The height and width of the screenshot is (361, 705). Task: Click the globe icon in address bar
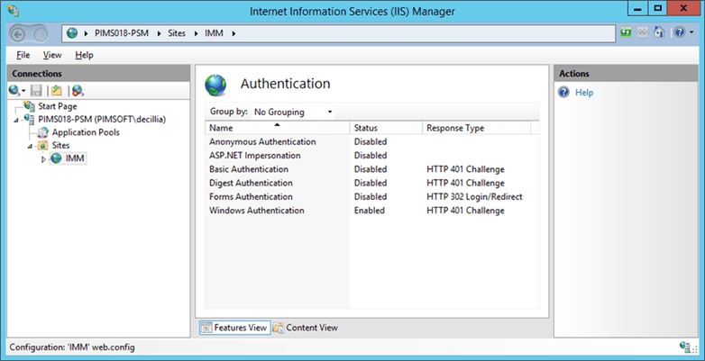coord(72,33)
